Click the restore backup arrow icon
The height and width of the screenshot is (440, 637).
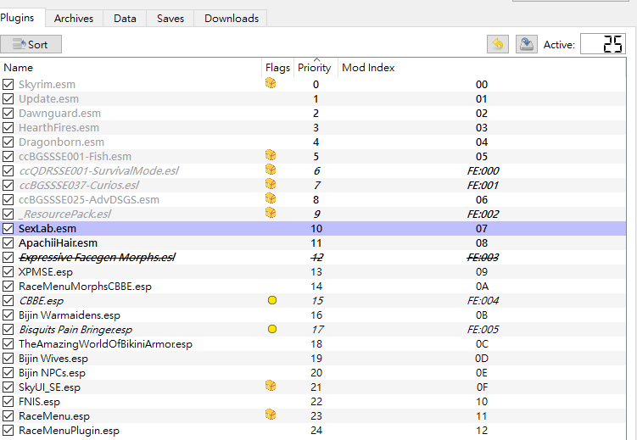coord(498,44)
